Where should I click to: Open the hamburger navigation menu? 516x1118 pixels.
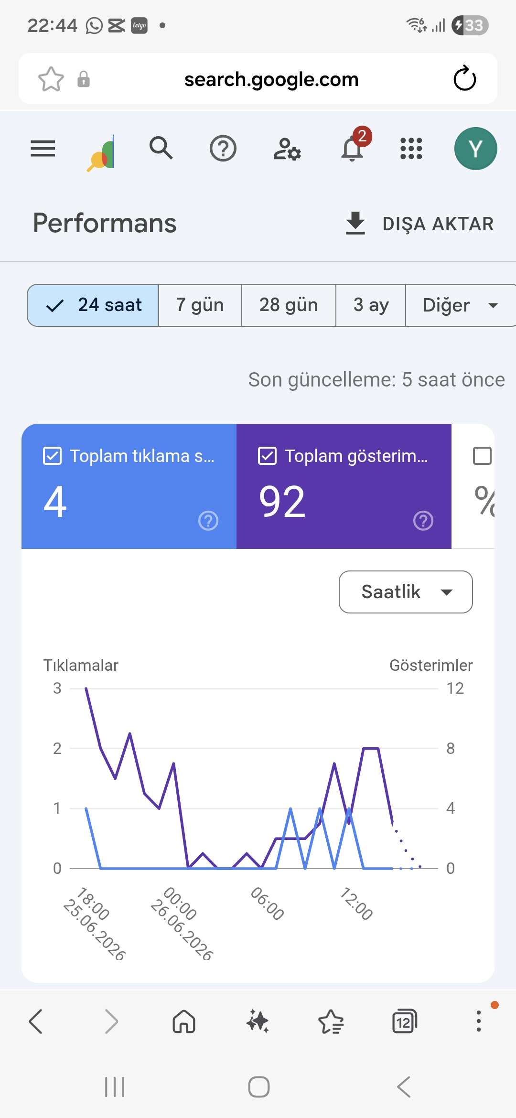(43, 148)
